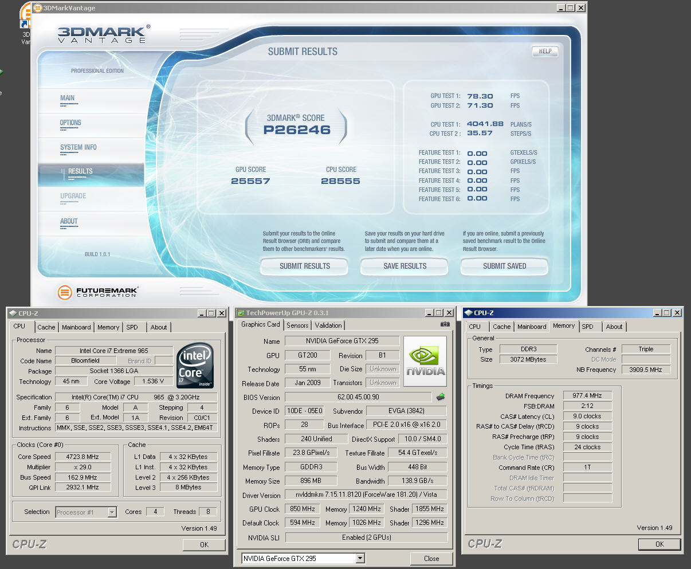Click the P26246 3DMark score
Screen dimensions: 691x569
tap(297, 130)
